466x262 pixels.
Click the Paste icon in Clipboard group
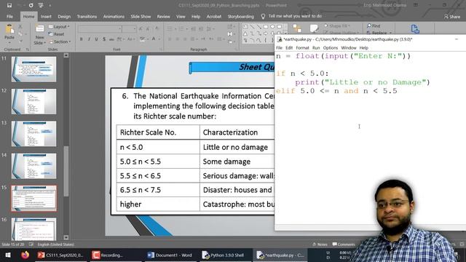pos(9,29)
